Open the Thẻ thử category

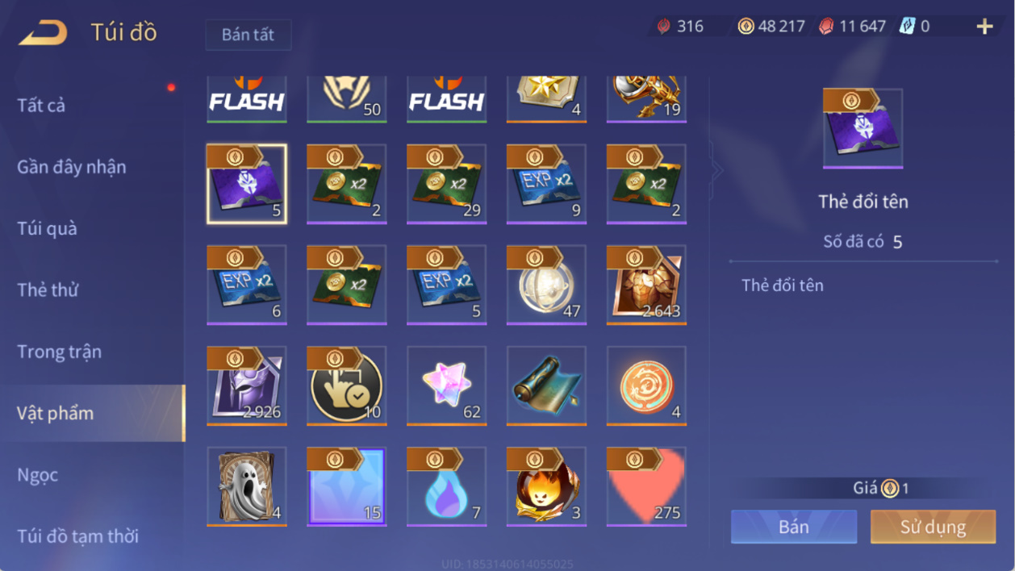pyautogui.click(x=48, y=290)
